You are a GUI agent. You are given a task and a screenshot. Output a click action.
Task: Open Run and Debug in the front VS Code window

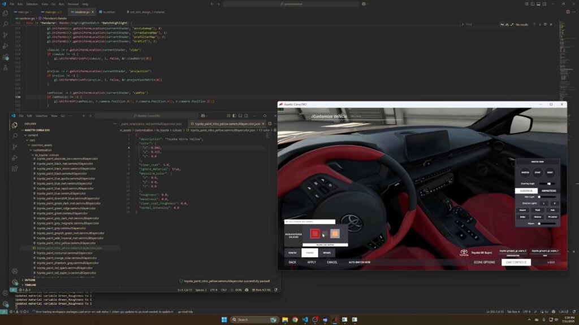click(x=15, y=158)
